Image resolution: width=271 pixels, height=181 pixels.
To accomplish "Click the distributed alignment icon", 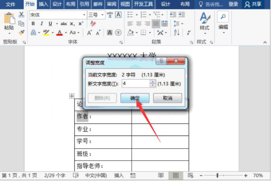I will point(164,23).
